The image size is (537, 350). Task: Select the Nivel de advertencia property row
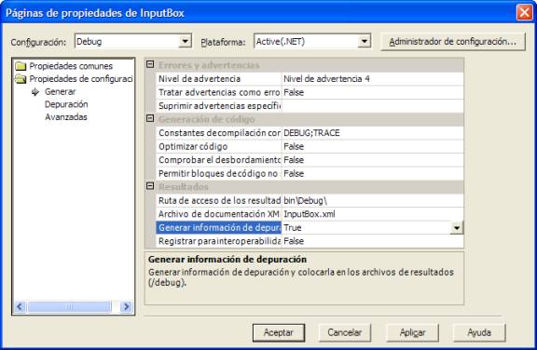coord(310,79)
